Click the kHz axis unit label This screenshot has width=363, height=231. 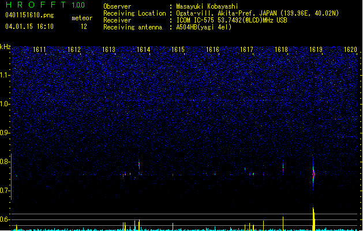(5, 47)
